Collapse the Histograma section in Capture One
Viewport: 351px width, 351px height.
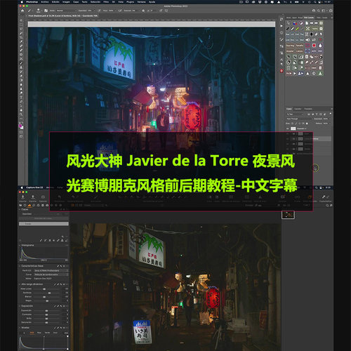pyautogui.click(x=20, y=245)
